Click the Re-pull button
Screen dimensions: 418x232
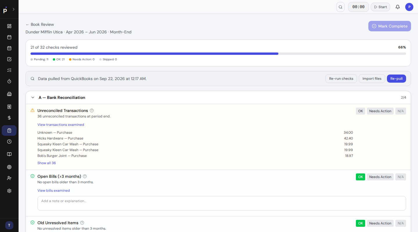pyautogui.click(x=397, y=79)
